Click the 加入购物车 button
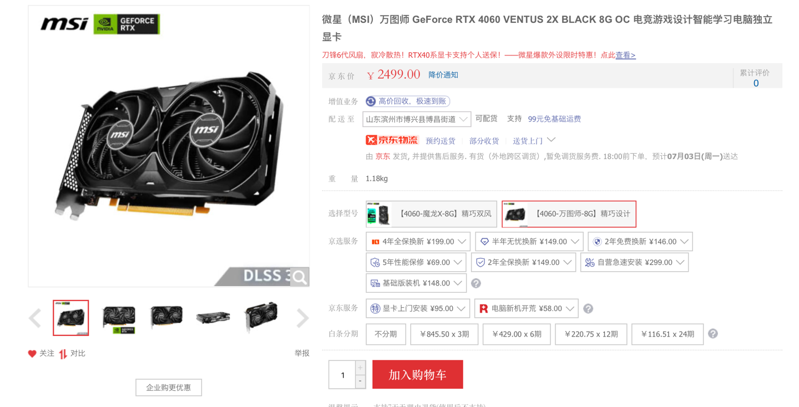The width and height of the screenshot is (799, 407). pyautogui.click(x=417, y=374)
